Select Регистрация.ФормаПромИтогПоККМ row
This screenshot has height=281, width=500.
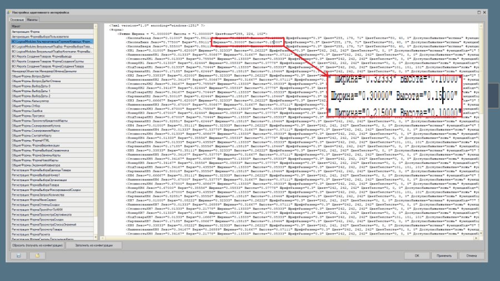pyautogui.click(x=52, y=209)
